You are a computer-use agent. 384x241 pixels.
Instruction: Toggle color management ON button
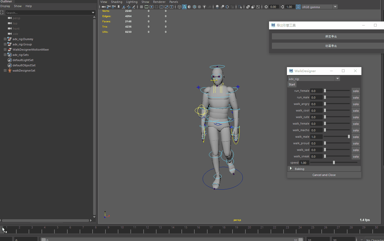pos(298,7)
